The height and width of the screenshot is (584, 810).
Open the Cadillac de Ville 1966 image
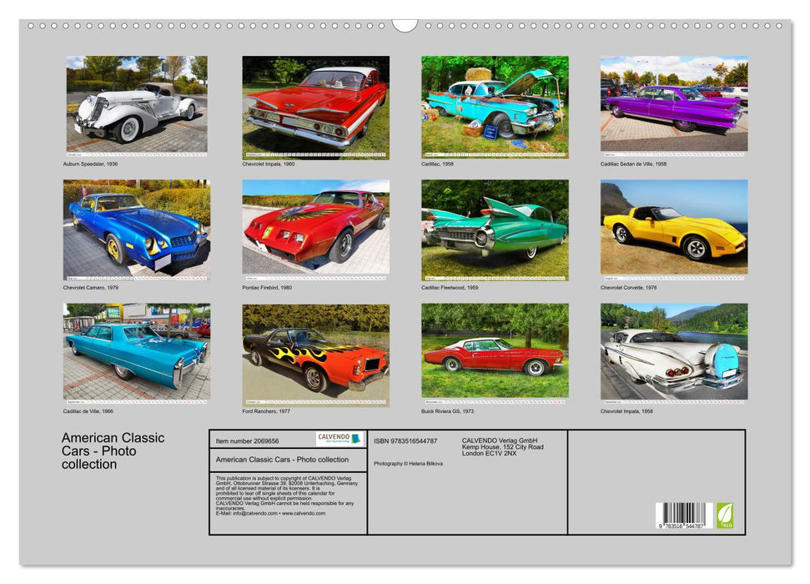pyautogui.click(x=132, y=355)
